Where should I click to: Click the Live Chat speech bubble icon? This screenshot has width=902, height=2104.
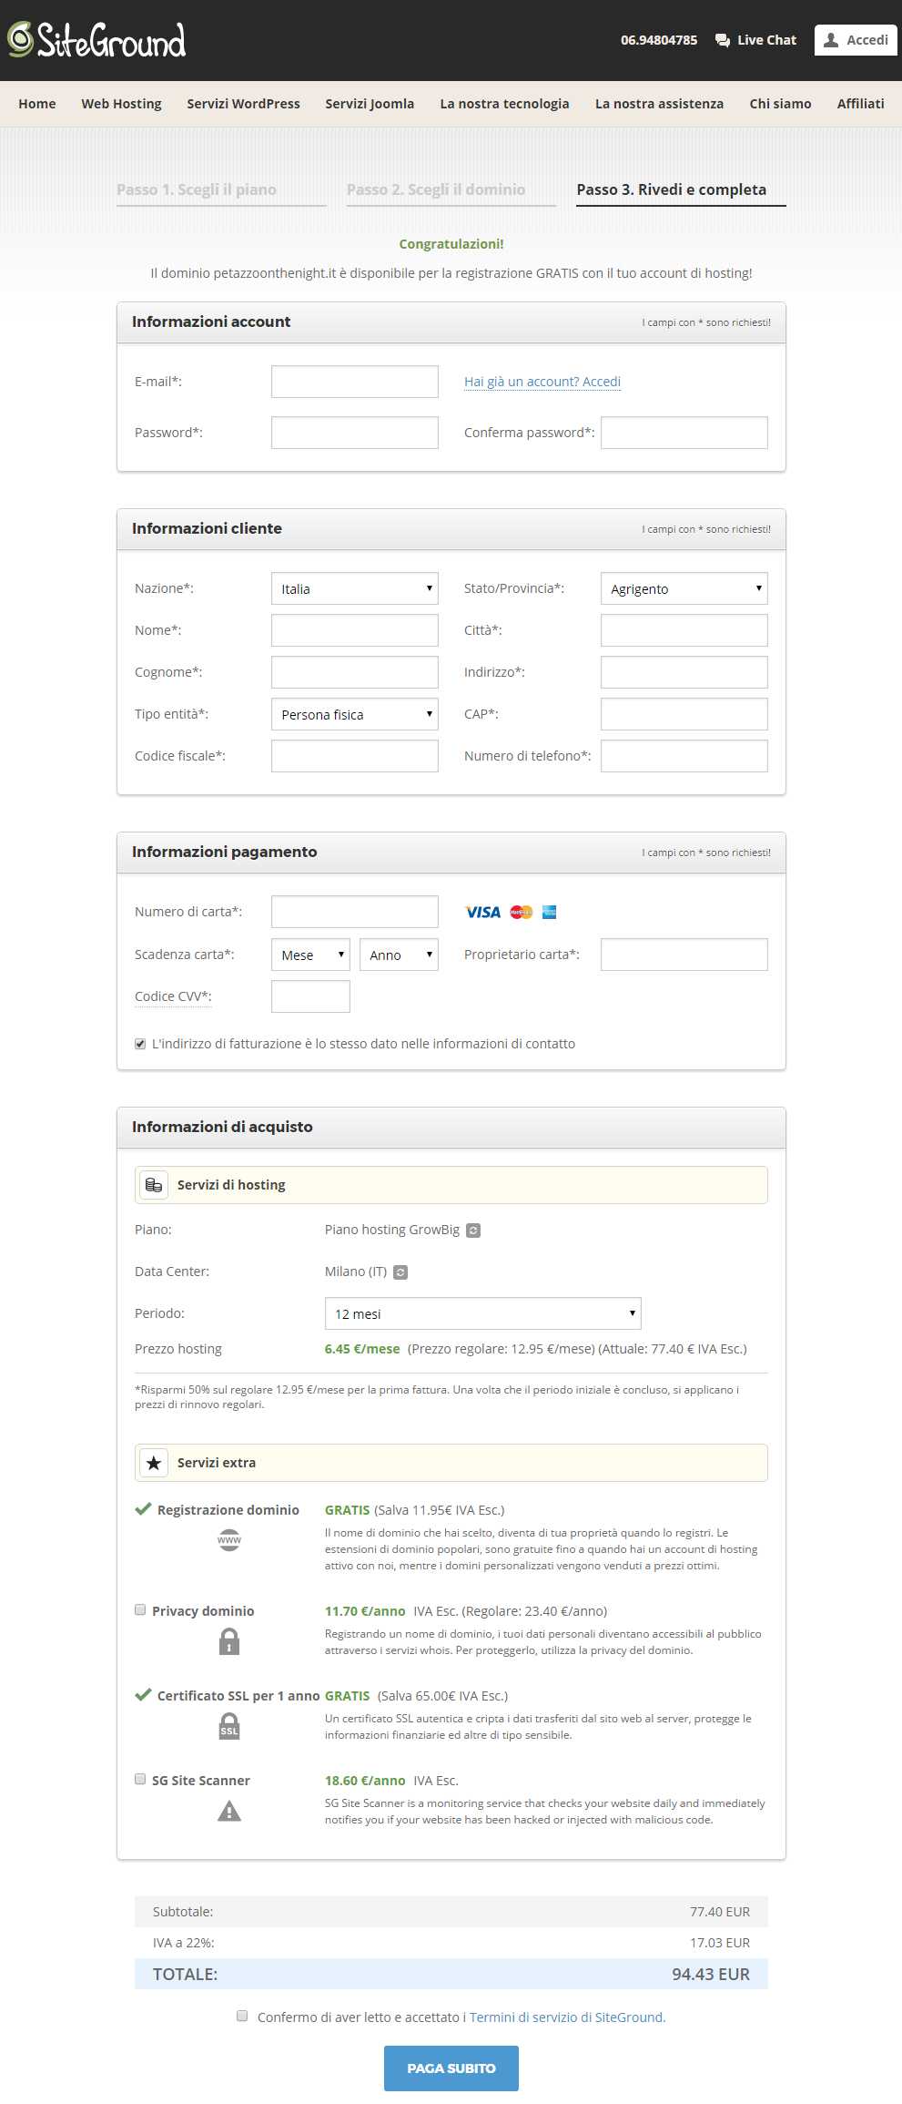(723, 40)
